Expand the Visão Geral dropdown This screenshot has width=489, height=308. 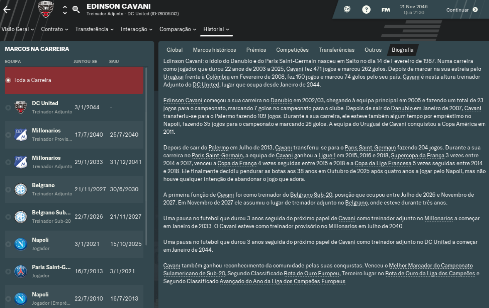coord(18,29)
